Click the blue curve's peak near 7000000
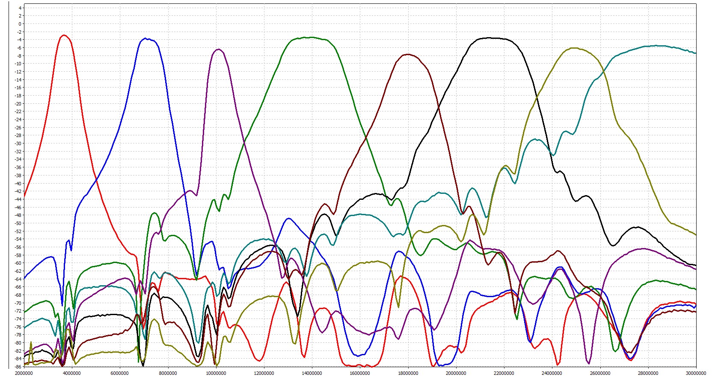Screen dimensions: 712x377 146,38
